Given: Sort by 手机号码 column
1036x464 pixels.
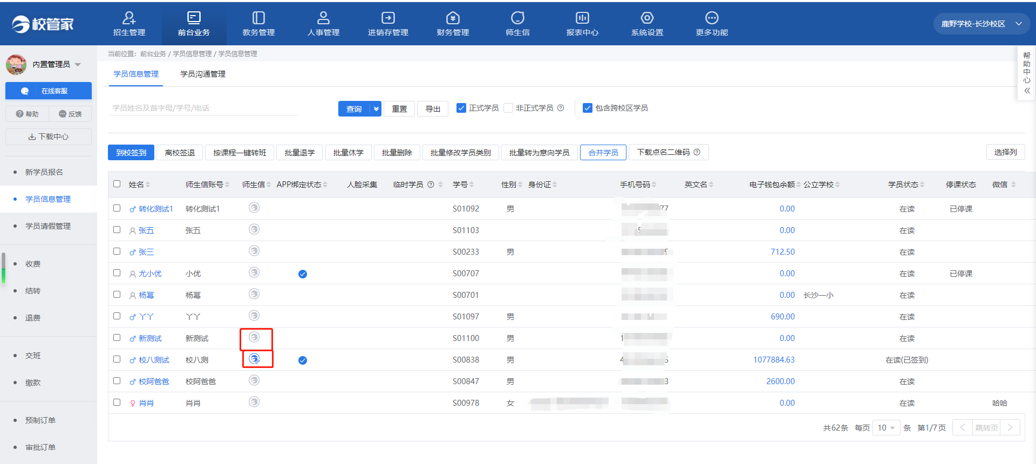Looking at the screenshot, I should coord(654,185).
